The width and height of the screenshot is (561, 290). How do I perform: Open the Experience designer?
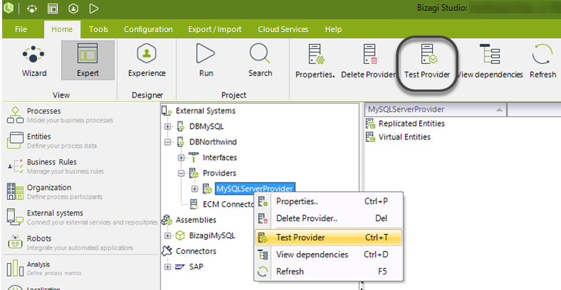[147, 60]
